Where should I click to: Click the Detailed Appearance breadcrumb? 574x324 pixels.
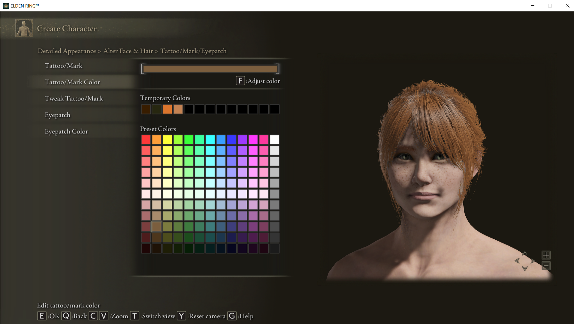pos(67,51)
